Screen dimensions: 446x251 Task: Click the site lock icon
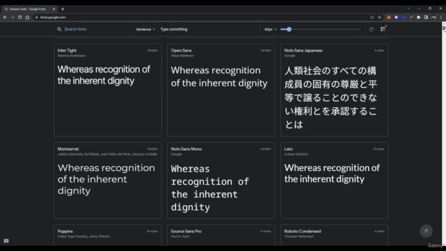(36, 17)
